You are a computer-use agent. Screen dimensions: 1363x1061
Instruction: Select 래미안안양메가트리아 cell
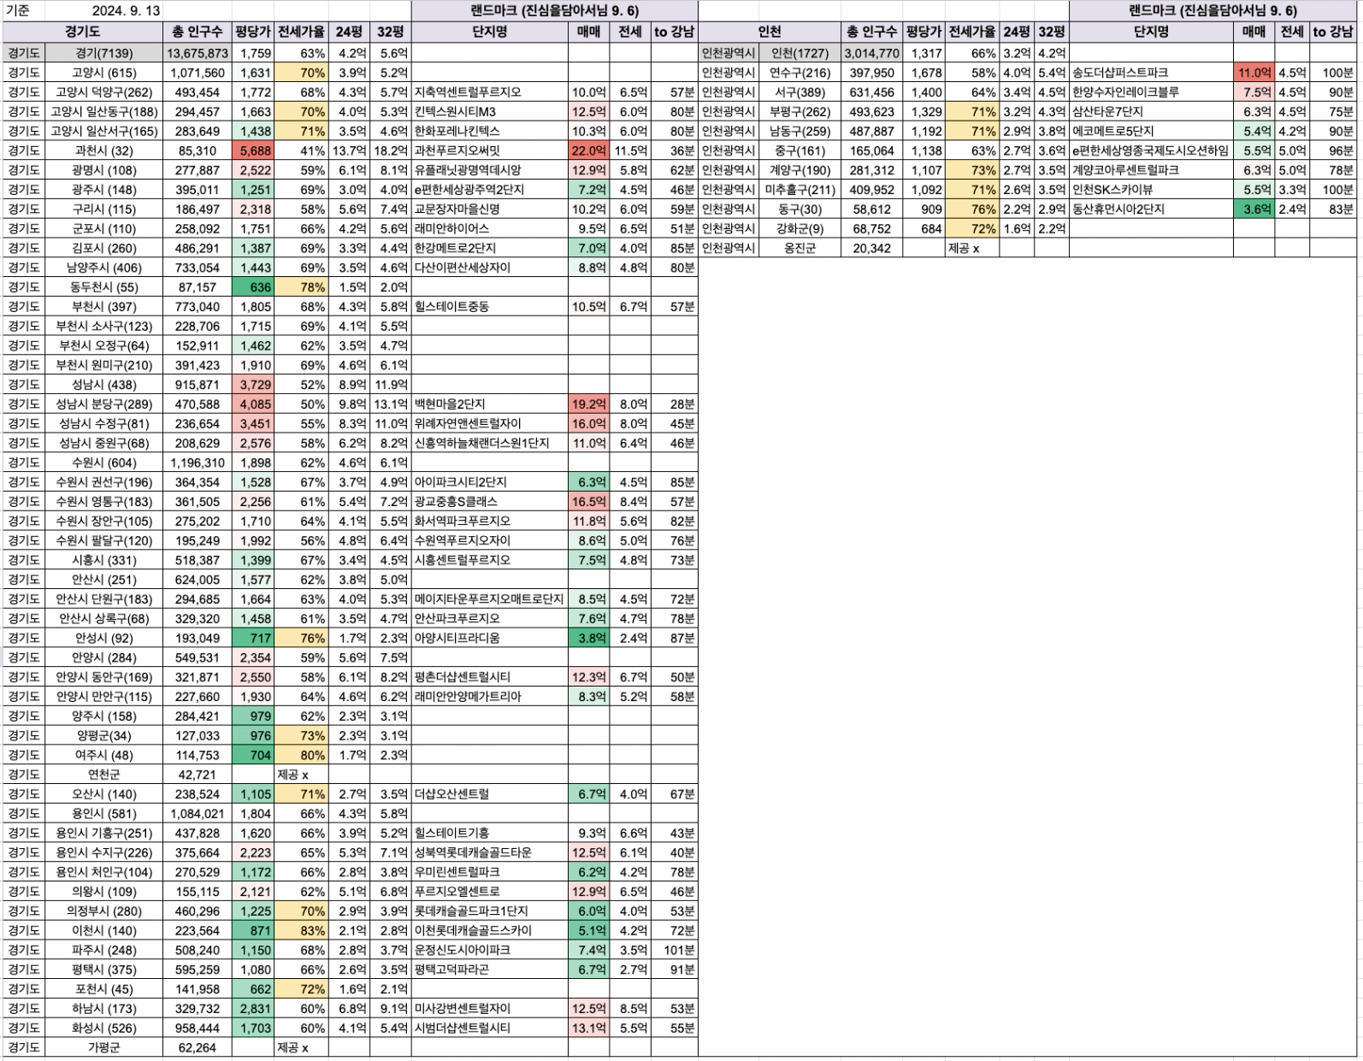coord(489,697)
